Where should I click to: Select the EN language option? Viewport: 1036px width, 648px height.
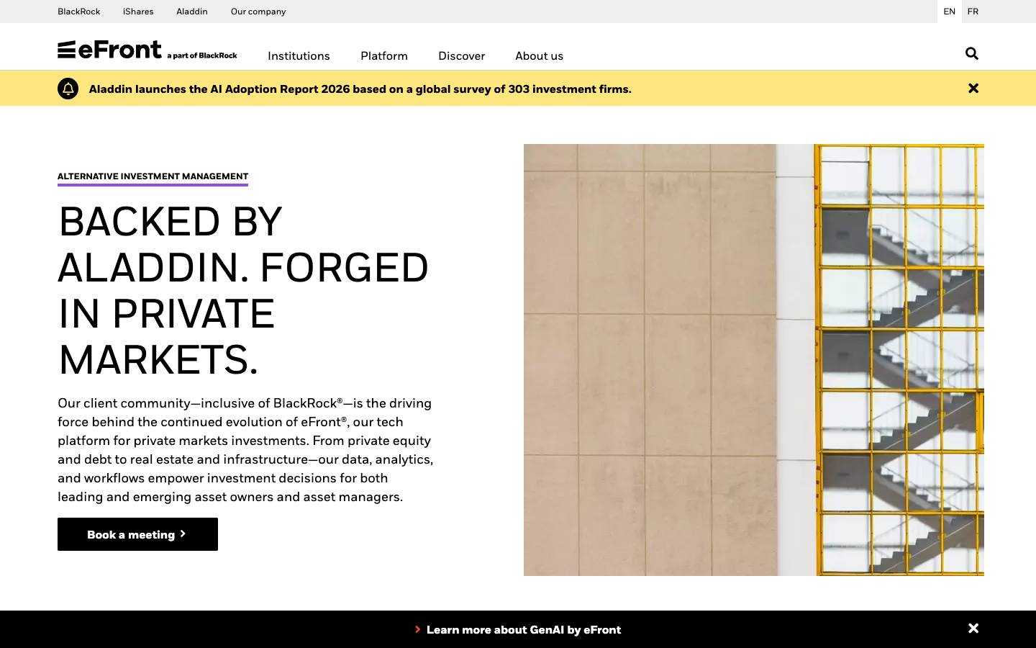click(x=950, y=12)
